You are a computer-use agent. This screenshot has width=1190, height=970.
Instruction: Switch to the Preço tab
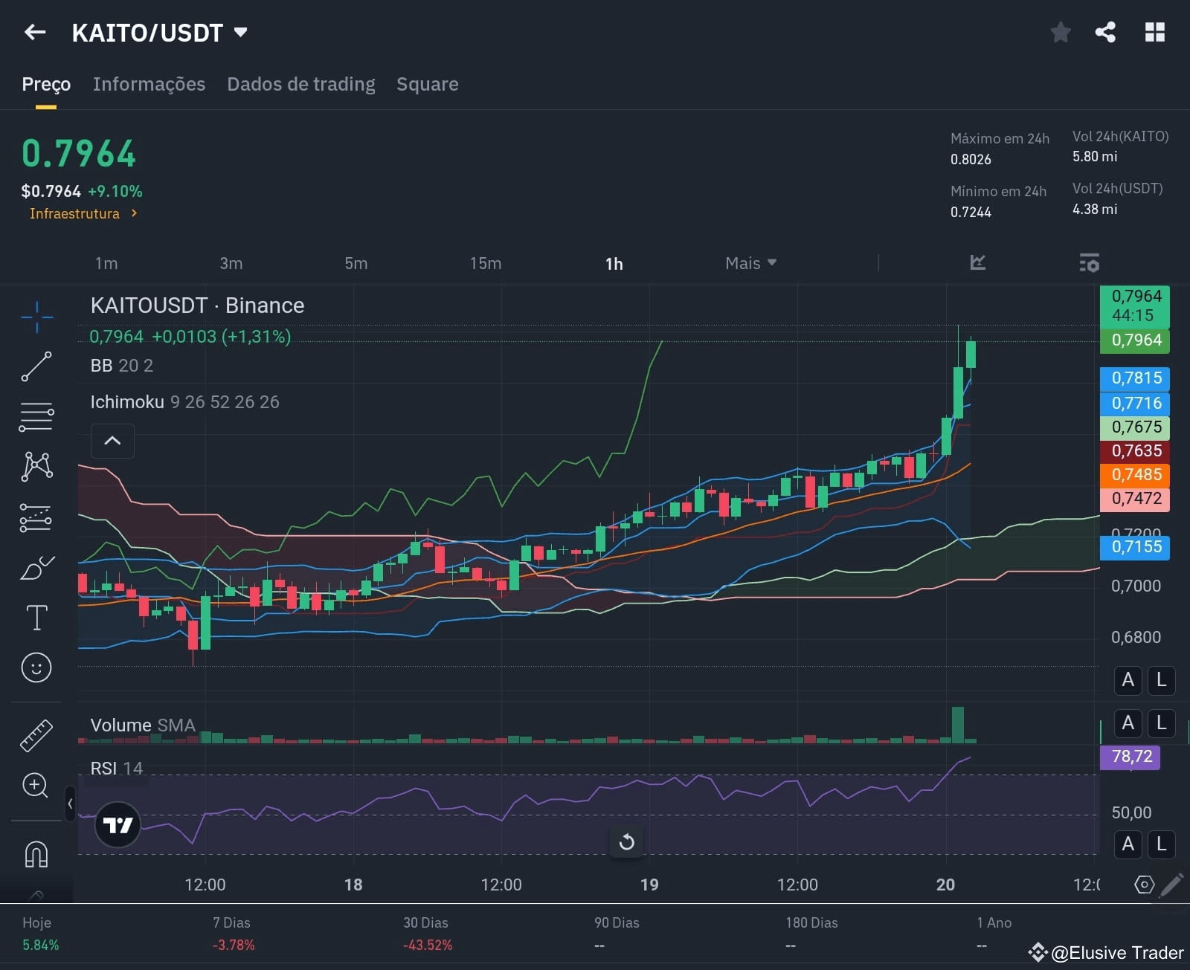click(46, 84)
